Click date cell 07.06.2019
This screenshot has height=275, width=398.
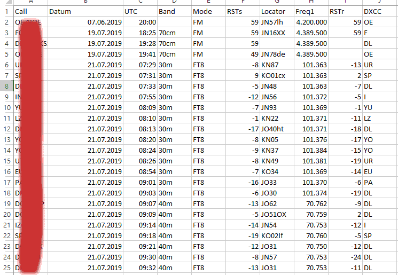(85, 22)
